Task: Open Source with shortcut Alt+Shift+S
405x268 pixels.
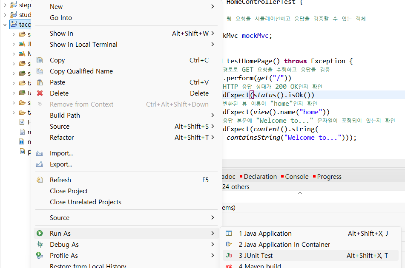Action: click(126, 126)
